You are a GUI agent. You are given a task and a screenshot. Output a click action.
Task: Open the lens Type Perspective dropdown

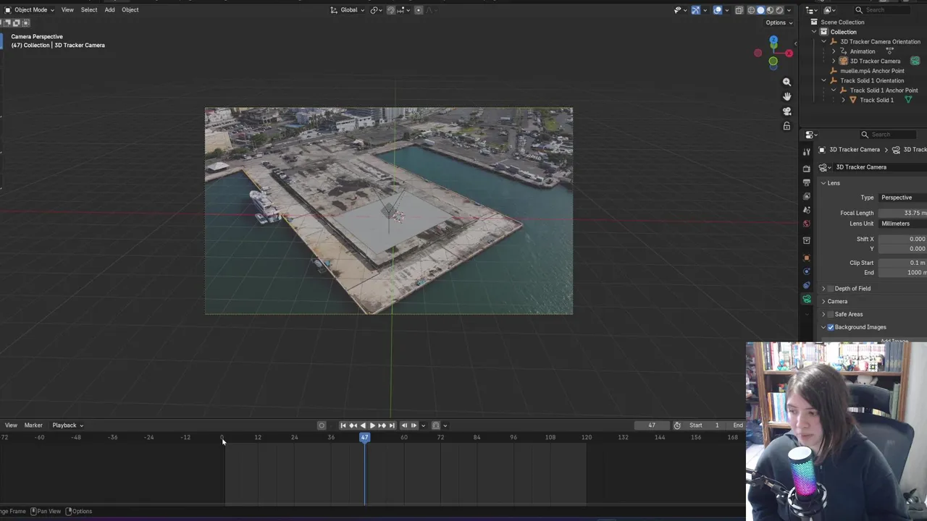902,198
